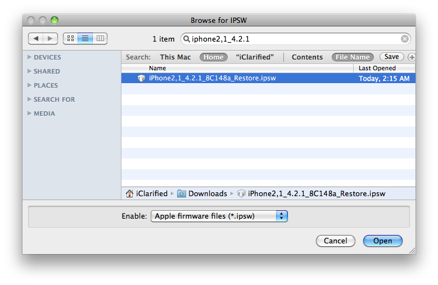Click the Open button

point(382,241)
